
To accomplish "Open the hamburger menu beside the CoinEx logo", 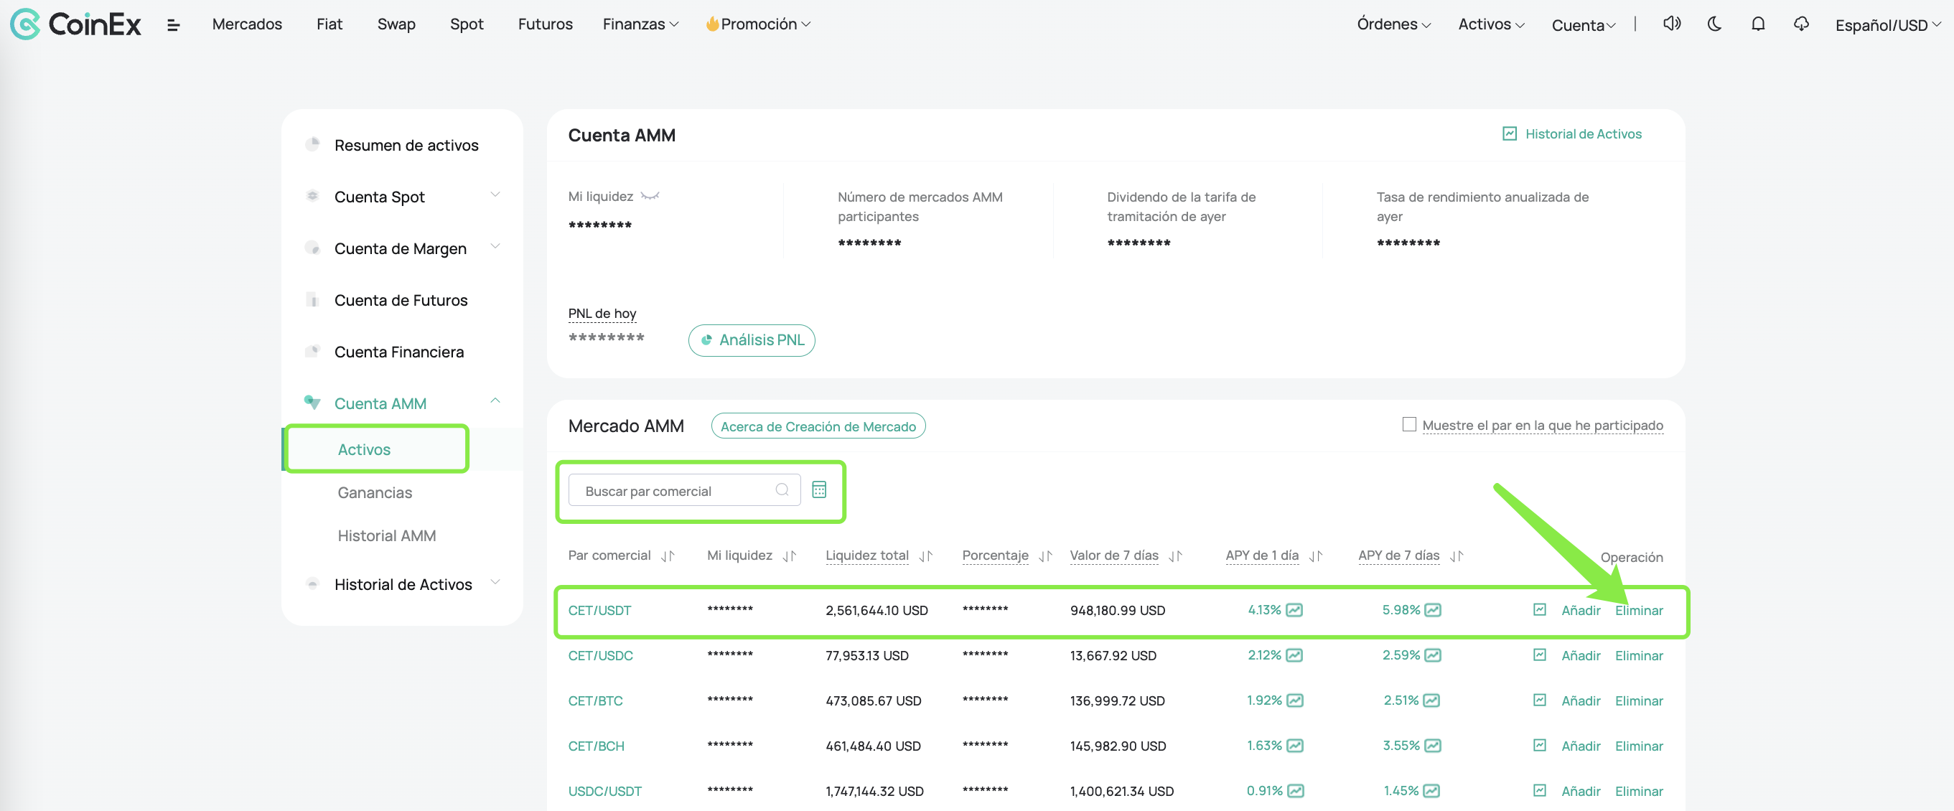I will pyautogui.click(x=173, y=25).
